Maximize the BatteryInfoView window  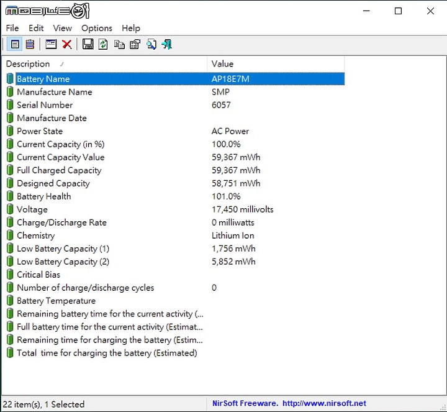click(398, 11)
